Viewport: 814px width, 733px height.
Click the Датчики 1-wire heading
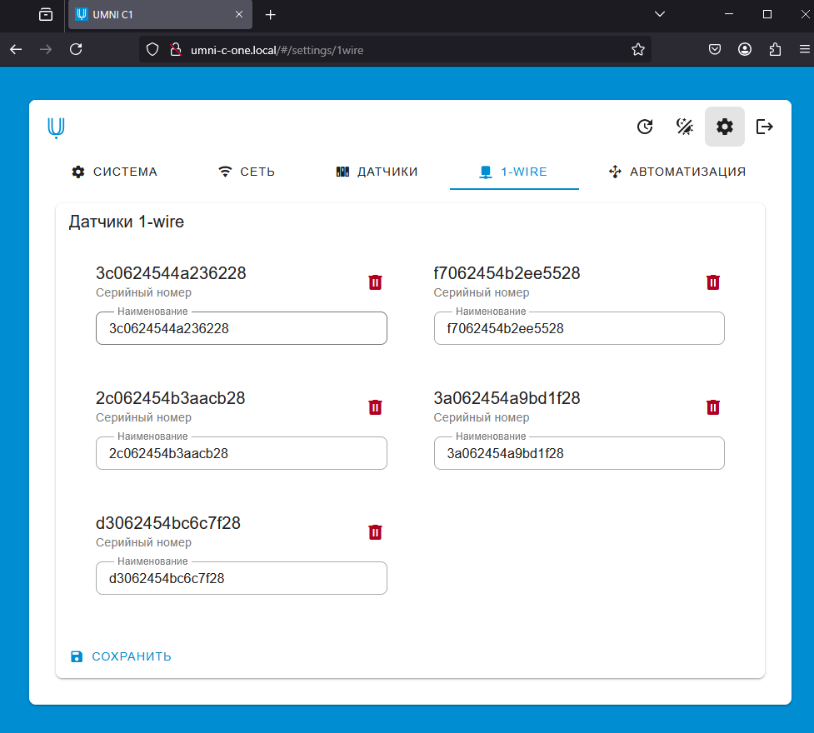point(127,222)
